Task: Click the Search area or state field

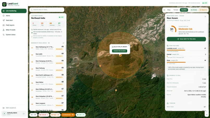Action: click(x=47, y=10)
